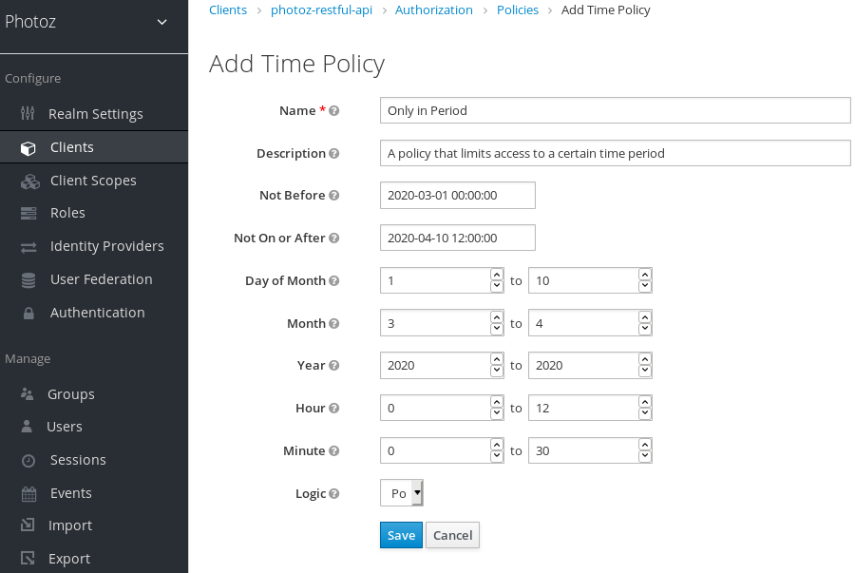Open the Photoz realm selector dropdown
The height and width of the screenshot is (573, 855).
coord(161,22)
